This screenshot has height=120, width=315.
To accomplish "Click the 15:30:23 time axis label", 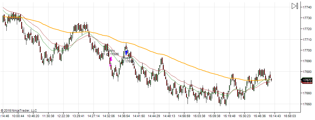I will [244, 116].
